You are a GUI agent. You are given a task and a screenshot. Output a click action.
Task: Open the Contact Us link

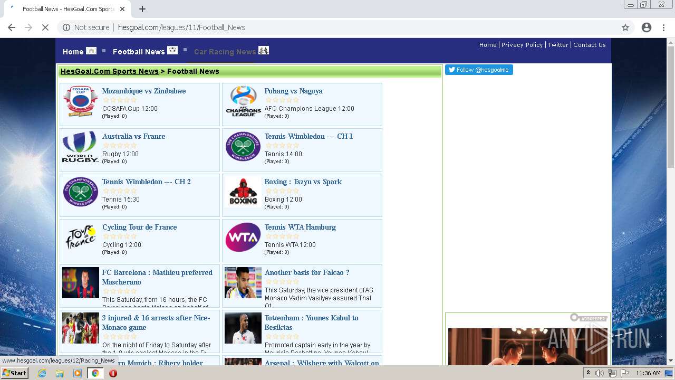[x=590, y=45]
